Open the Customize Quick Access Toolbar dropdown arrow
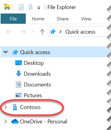This screenshot has width=111, height=130. 39,8
